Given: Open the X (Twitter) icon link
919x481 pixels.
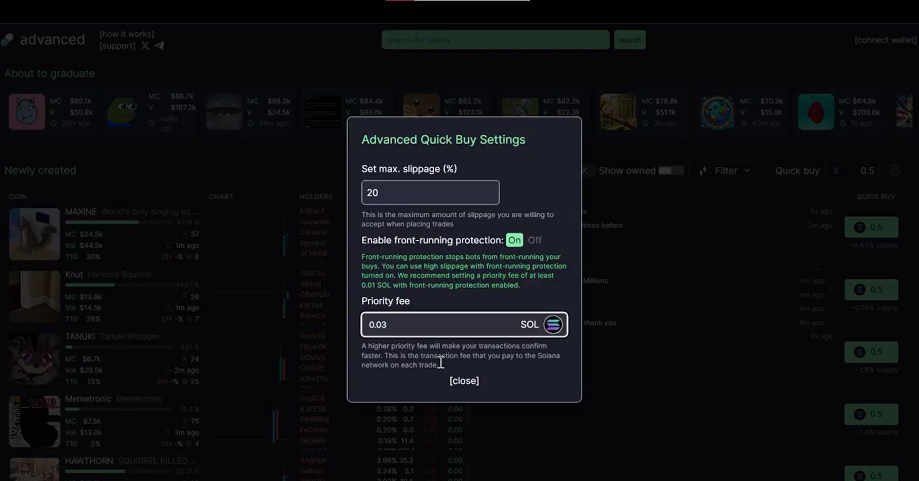Looking at the screenshot, I should point(145,46).
